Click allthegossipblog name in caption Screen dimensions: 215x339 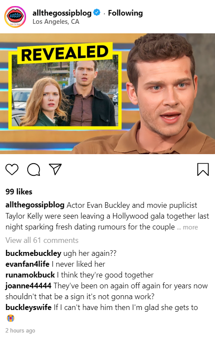click(35, 205)
